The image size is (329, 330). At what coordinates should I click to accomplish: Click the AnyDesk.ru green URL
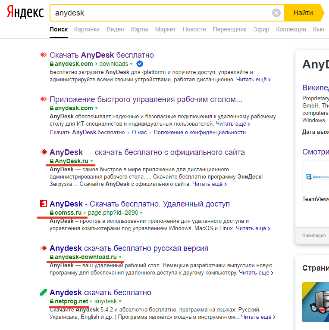[72, 161]
